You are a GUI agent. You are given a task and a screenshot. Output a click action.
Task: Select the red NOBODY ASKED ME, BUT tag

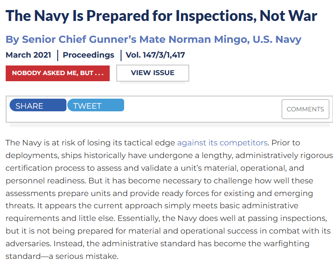(x=57, y=73)
